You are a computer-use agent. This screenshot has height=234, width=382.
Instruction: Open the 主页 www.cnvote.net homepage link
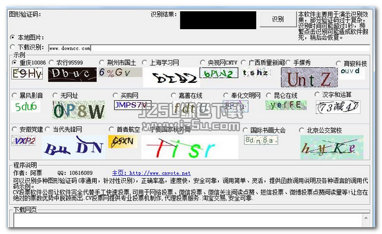(x=151, y=173)
